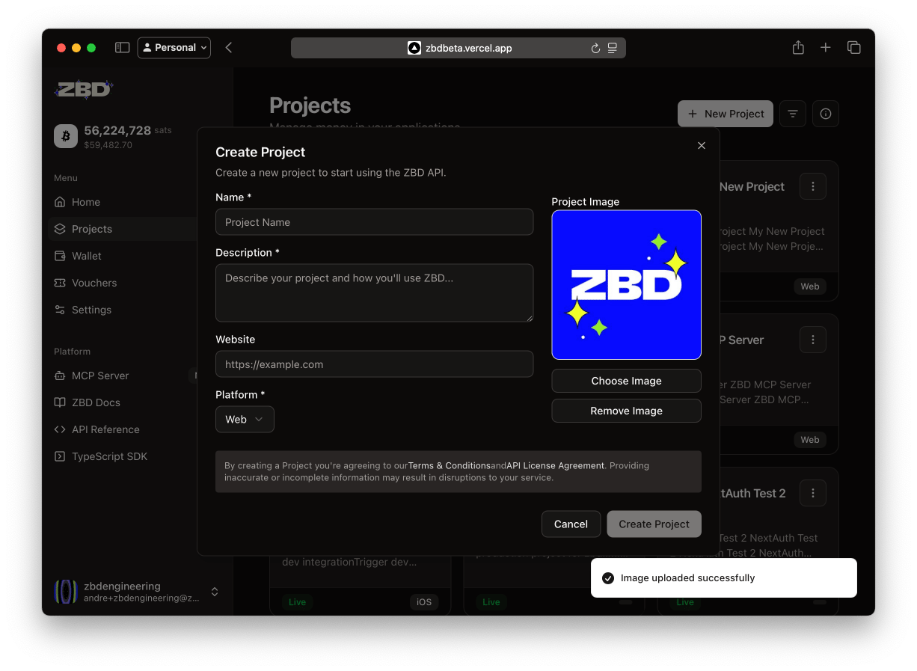
Task: Click the Project Name input field
Action: [374, 222]
